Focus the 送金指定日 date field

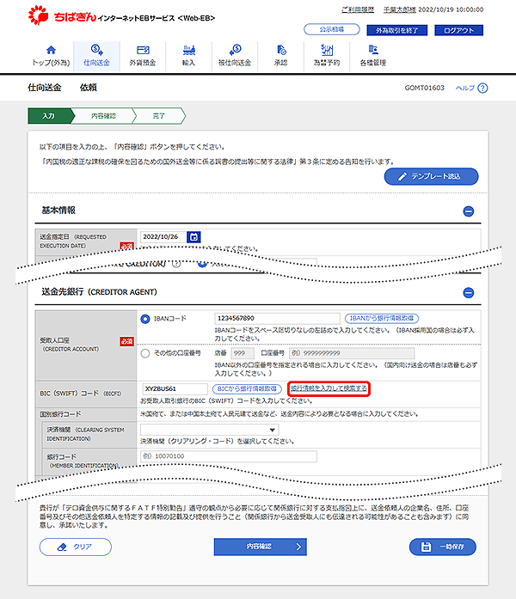point(163,237)
